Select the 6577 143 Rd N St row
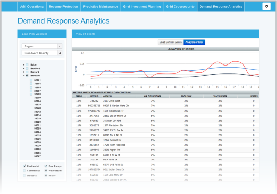 [x=165, y=165]
